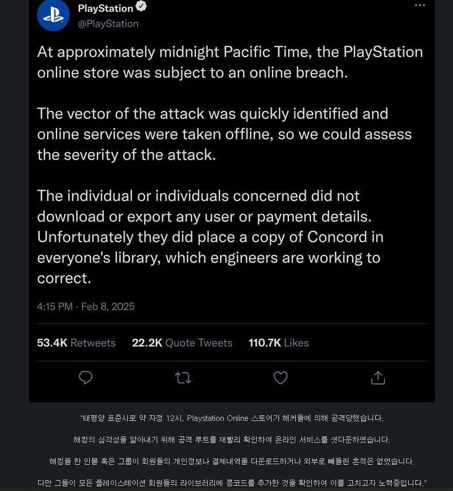The image size is (453, 491).
Task: Click the verified badge beside PlayStation
Action: (141, 7)
